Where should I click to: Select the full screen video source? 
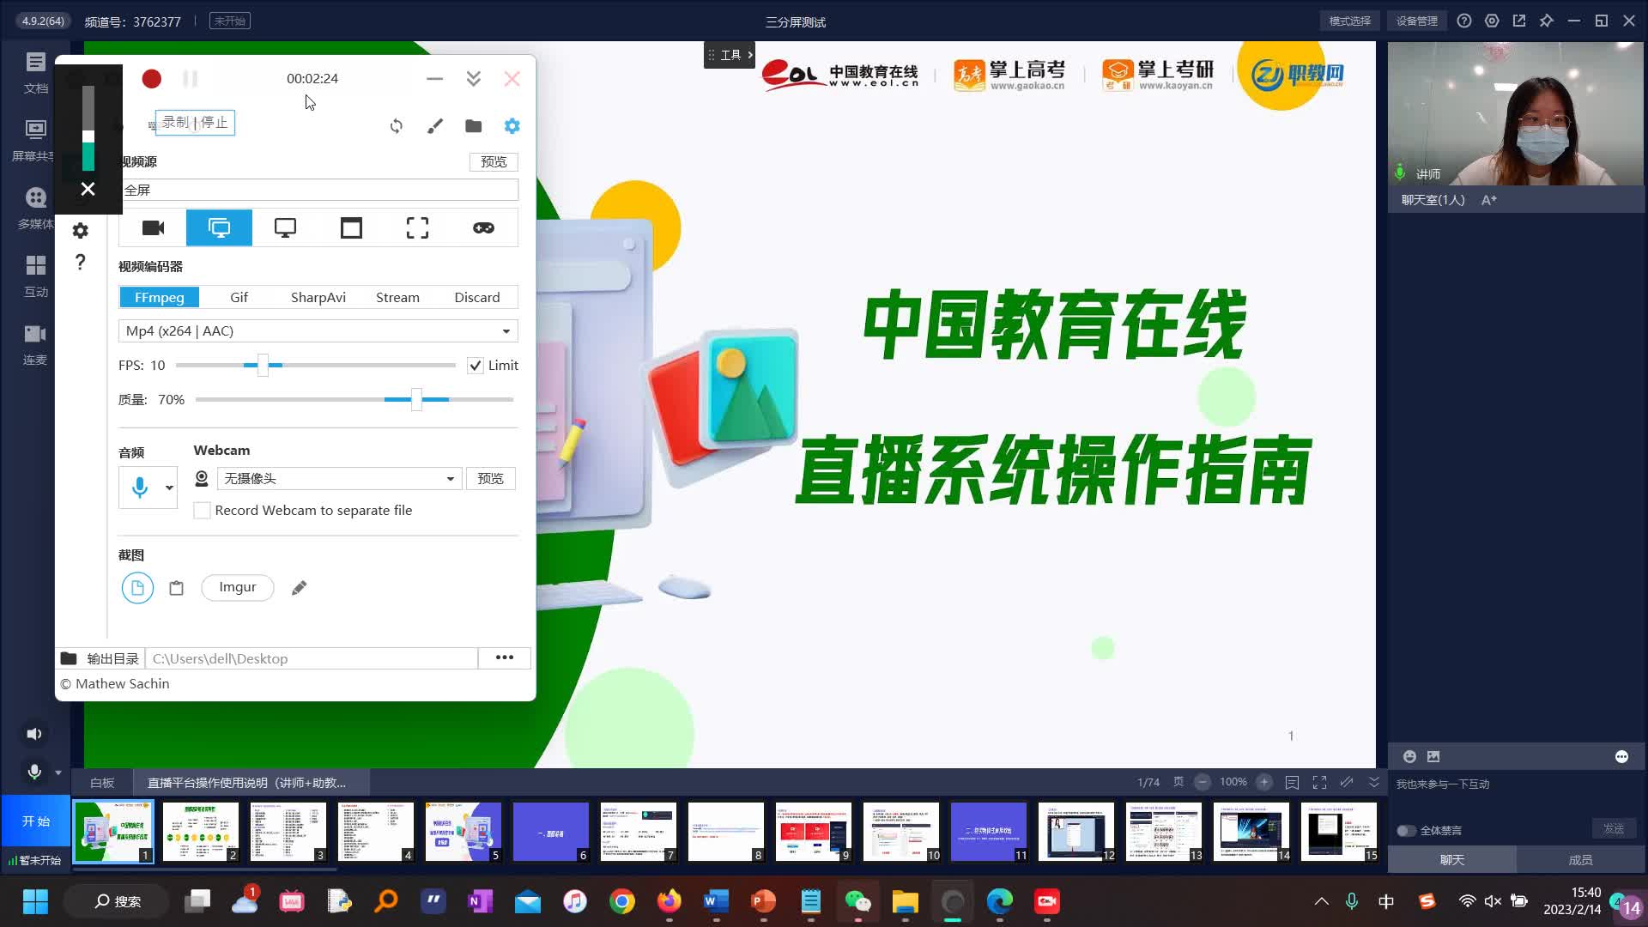220,227
